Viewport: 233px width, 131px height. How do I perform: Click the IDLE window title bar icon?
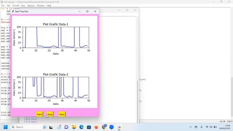2,2
